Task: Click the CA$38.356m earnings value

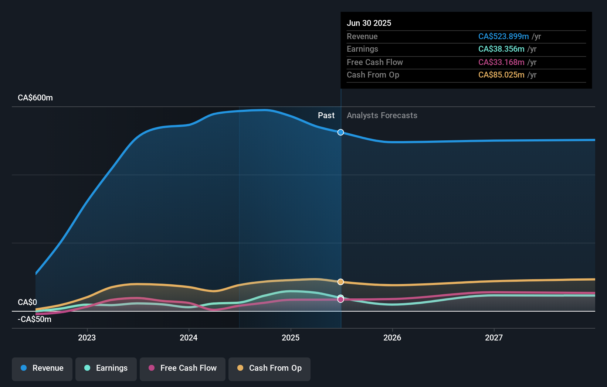Action: click(x=501, y=49)
